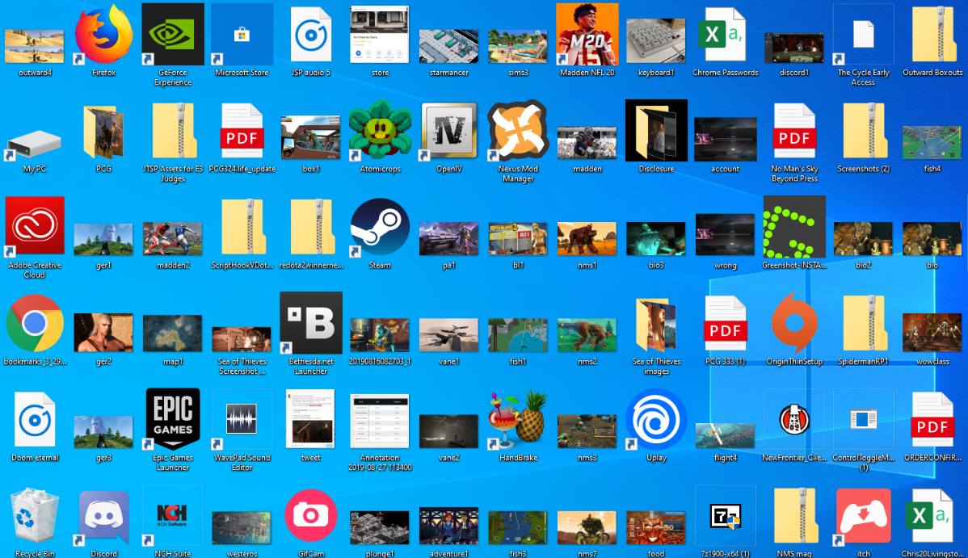This screenshot has width=968, height=558.
Task: Open the Madden NFL 20 shortcut
Action: [x=587, y=35]
